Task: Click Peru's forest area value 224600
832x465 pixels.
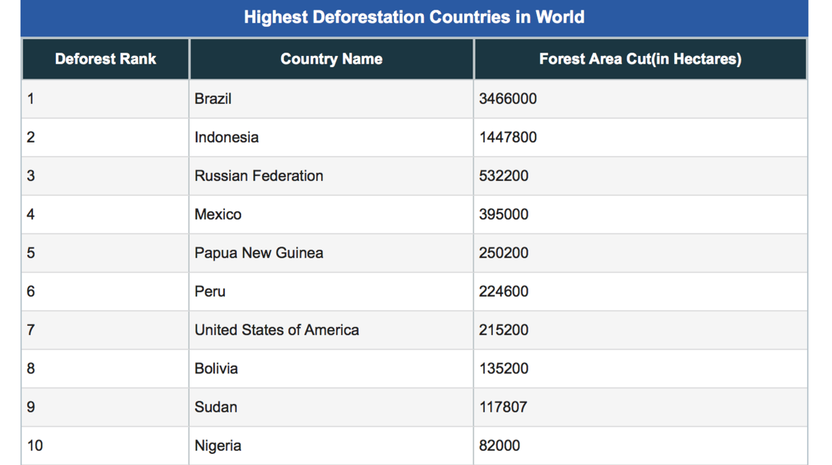Action: click(x=504, y=291)
